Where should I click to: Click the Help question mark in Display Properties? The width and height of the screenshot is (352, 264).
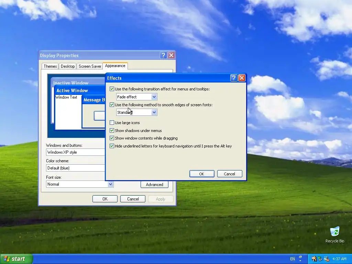coord(163,55)
